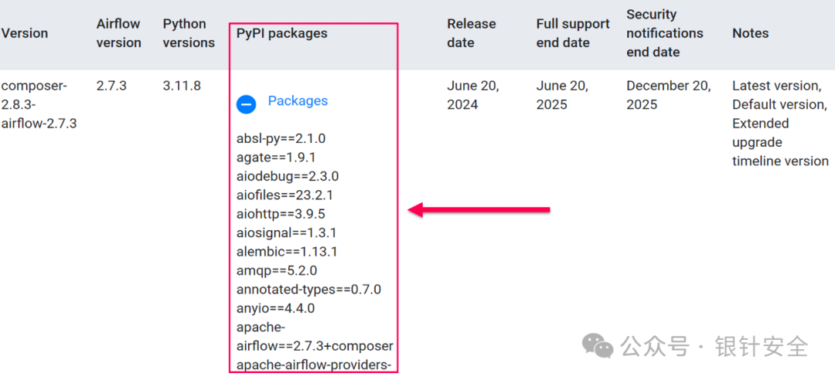Click the Notes column header
This screenshot has height=380, width=835.
pos(750,33)
